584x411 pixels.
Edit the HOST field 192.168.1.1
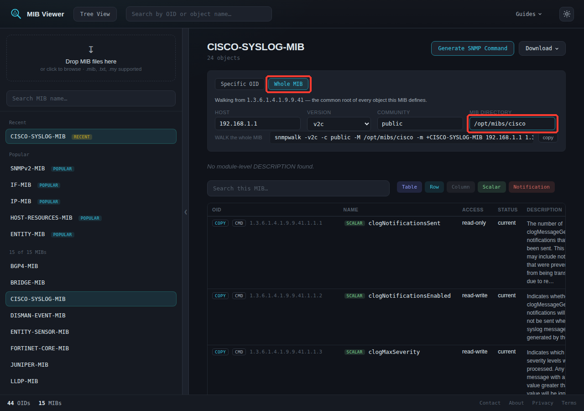258,124
